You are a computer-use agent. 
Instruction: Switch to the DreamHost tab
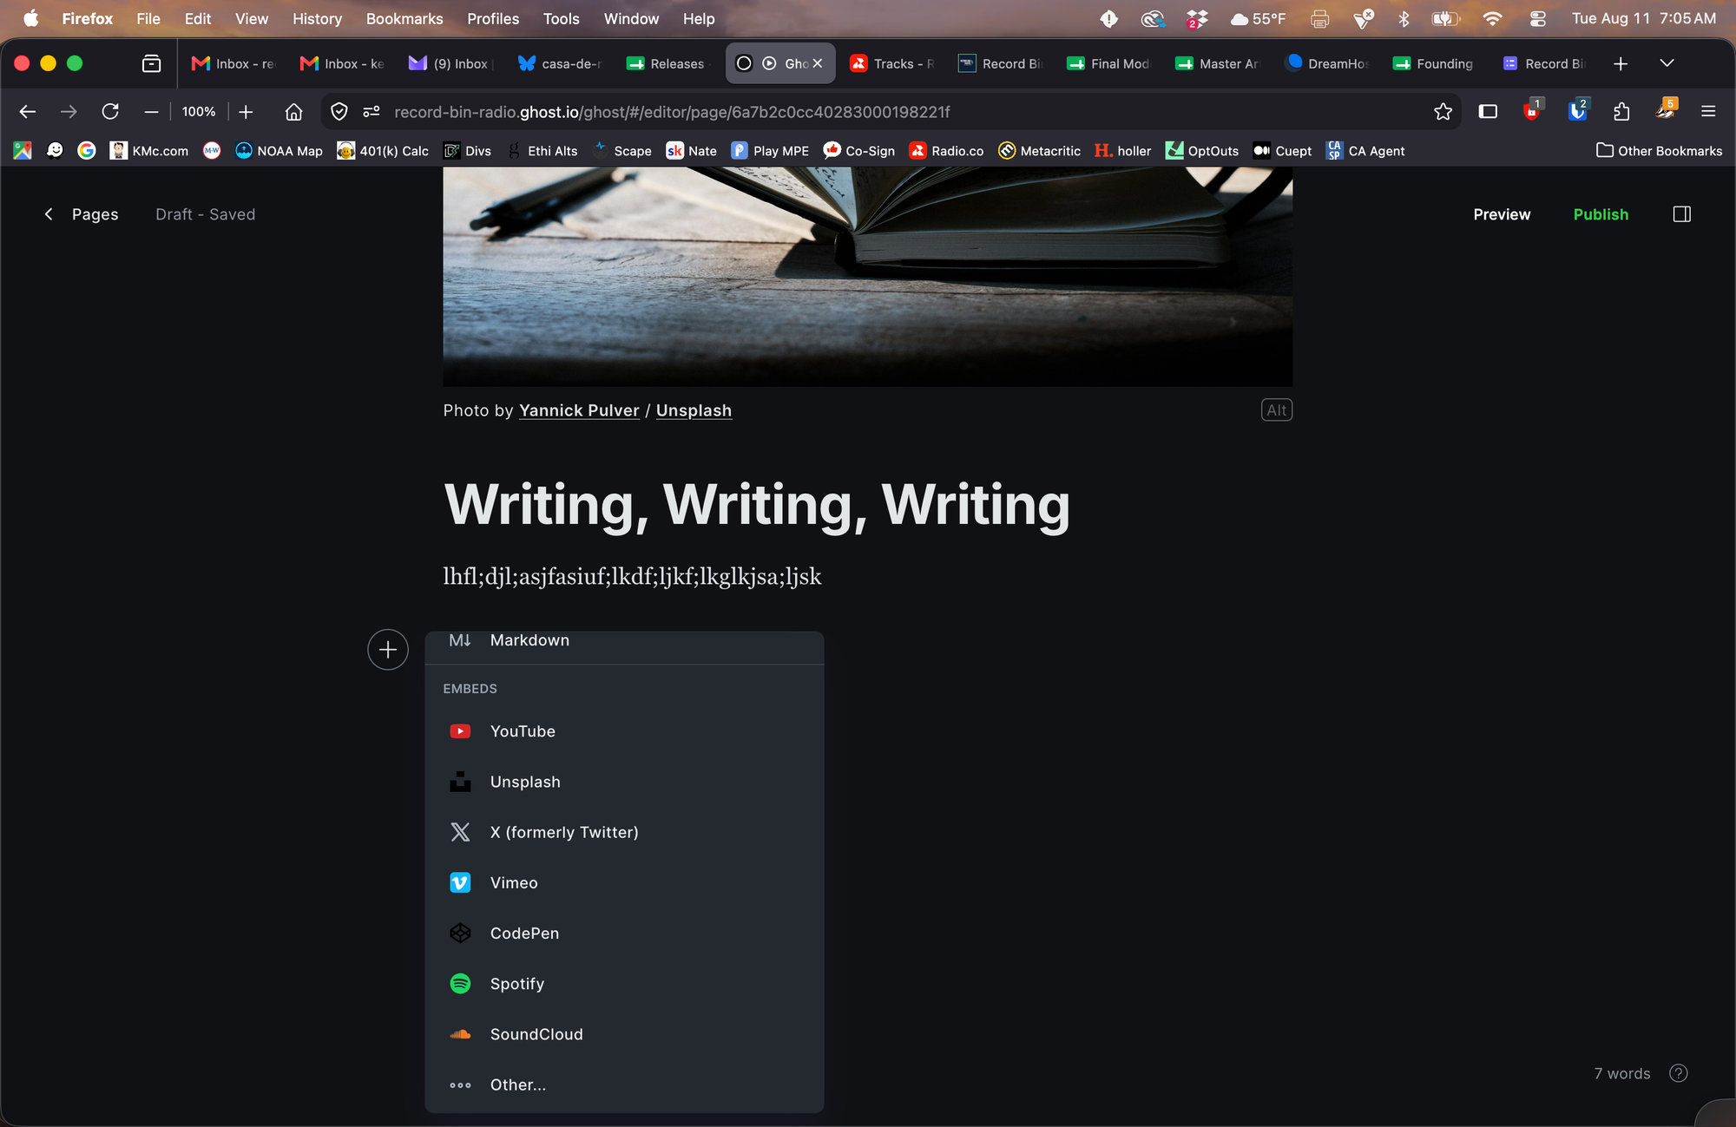click(x=1328, y=63)
